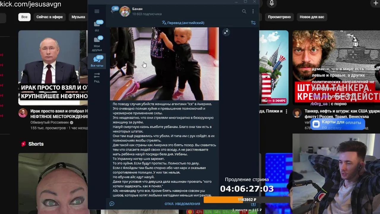Click ОТКЛ. УВЕДОМЛЕНИЯ to mute channel
Screen dimensions: 380x214
(182, 204)
